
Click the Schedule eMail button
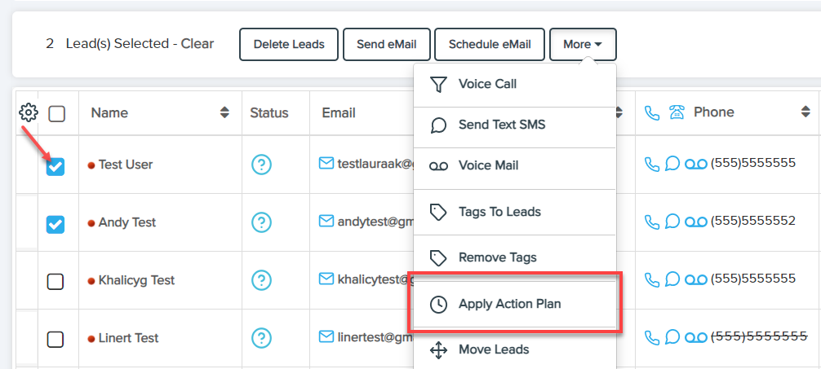point(489,44)
